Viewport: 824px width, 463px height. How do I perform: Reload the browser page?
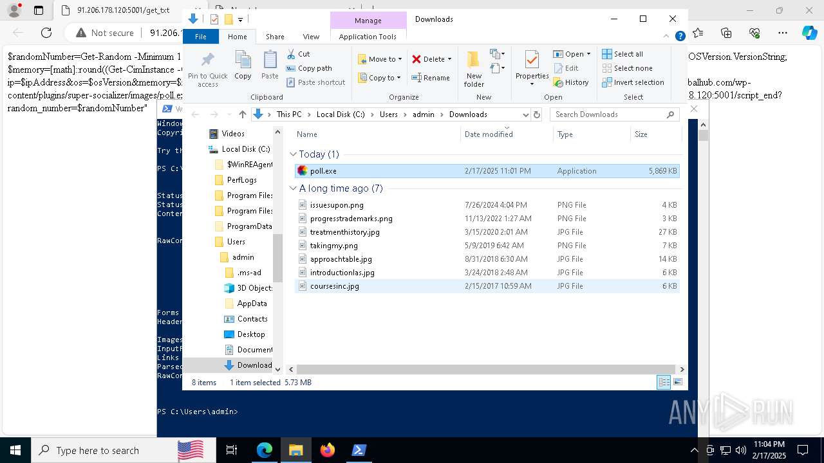(x=46, y=33)
